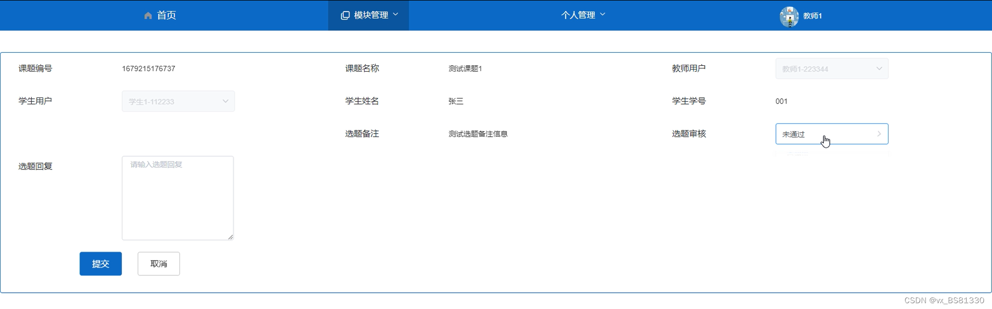The width and height of the screenshot is (992, 309).
Task: Click into the 选题回复 text area
Action: click(178, 198)
